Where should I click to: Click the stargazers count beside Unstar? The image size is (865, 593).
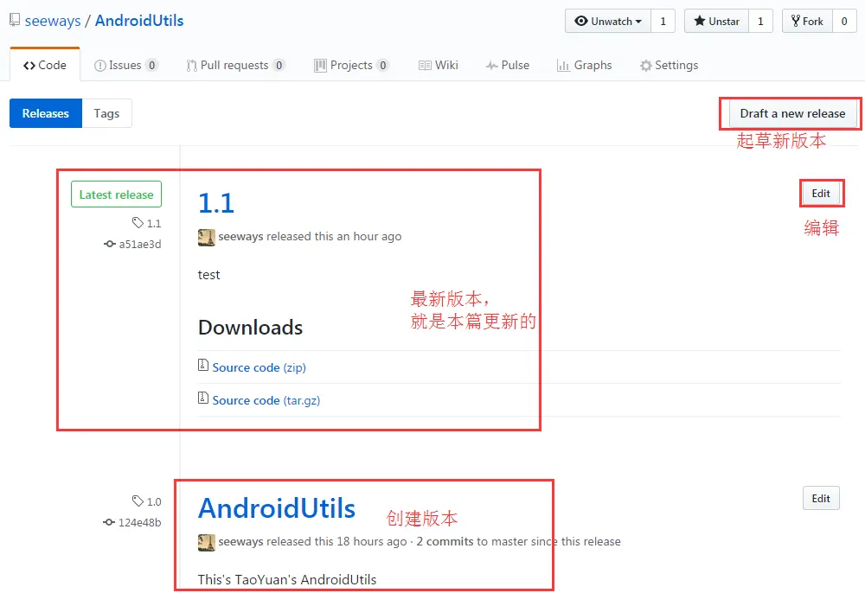click(x=760, y=21)
